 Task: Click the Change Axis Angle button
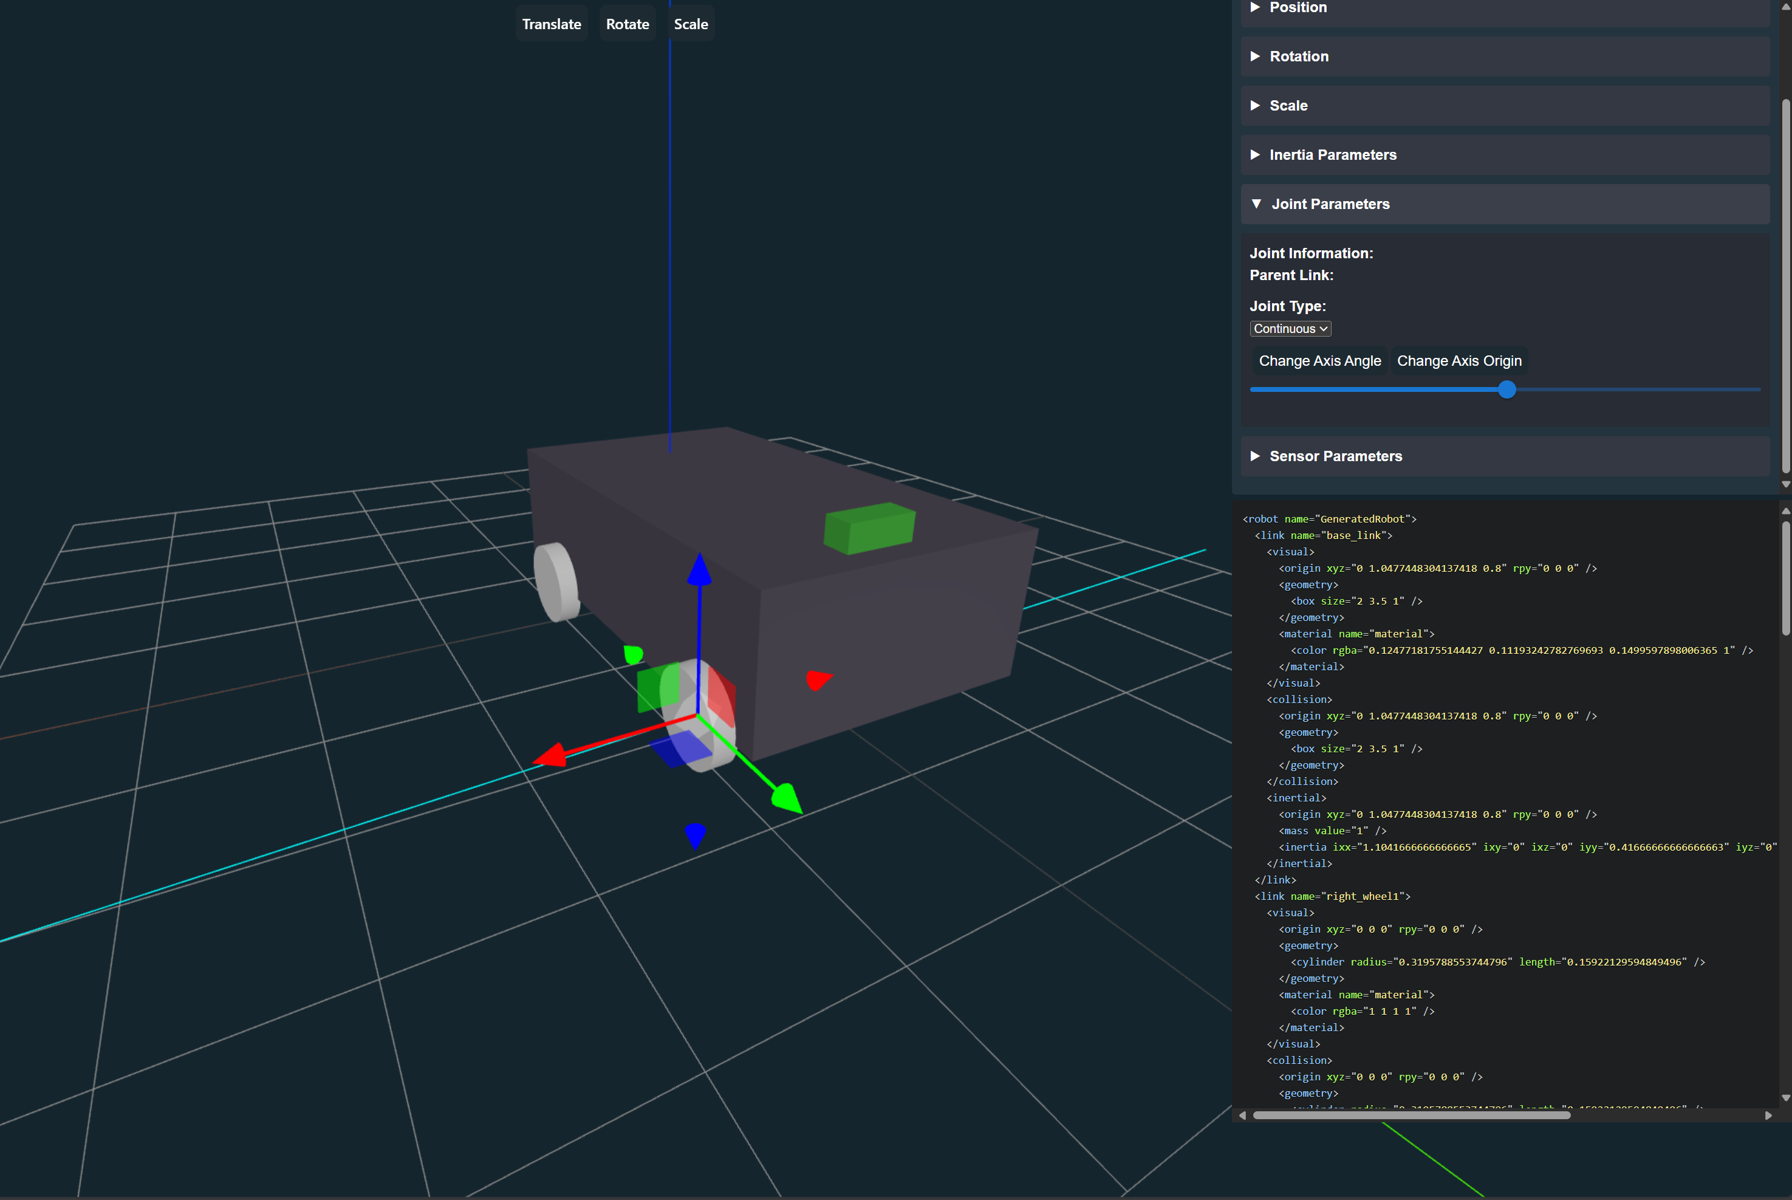[1319, 360]
